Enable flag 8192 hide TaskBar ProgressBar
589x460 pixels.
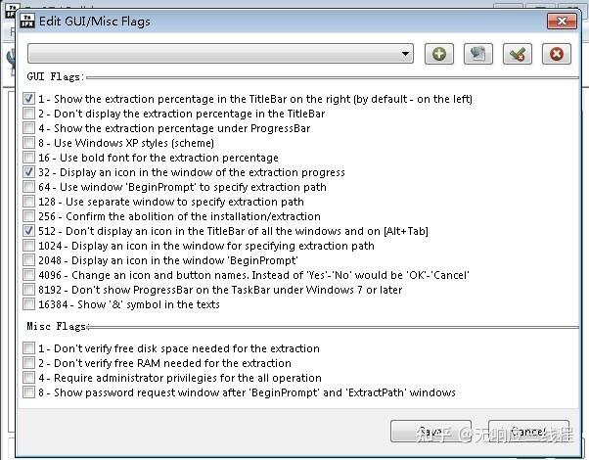click(28, 290)
